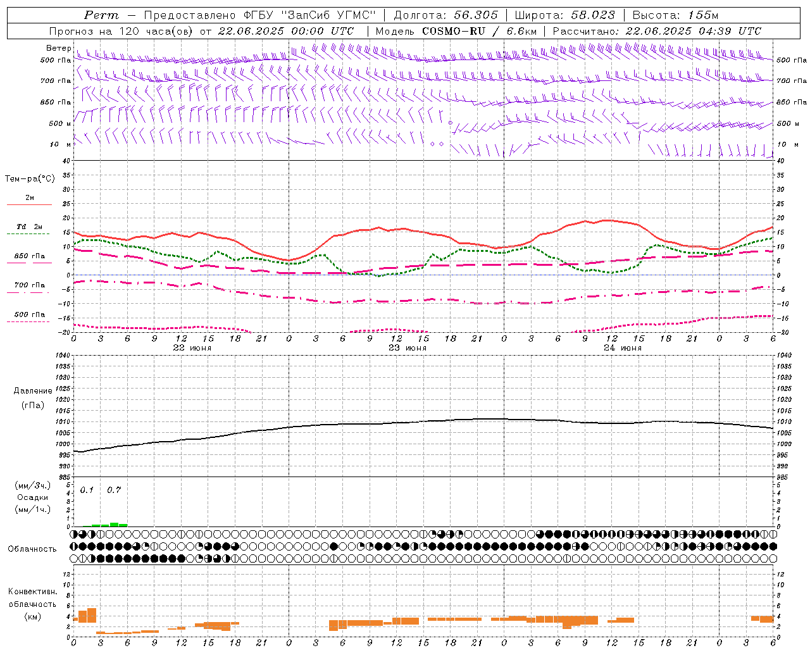The height and width of the screenshot is (648, 810).
Task: Click the '500 гПа' temperature legend entry
Action: point(30,315)
